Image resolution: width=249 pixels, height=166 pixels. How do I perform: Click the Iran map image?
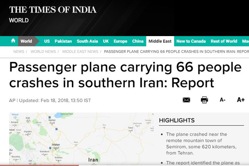pos(81,139)
